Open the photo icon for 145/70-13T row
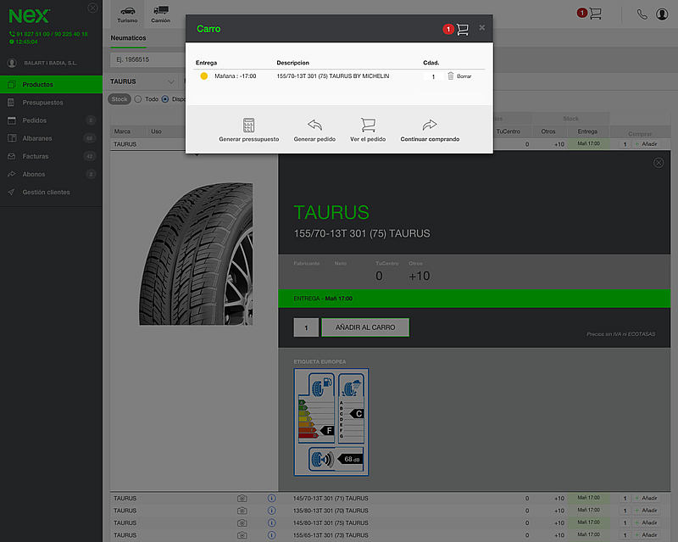 pos(242,499)
